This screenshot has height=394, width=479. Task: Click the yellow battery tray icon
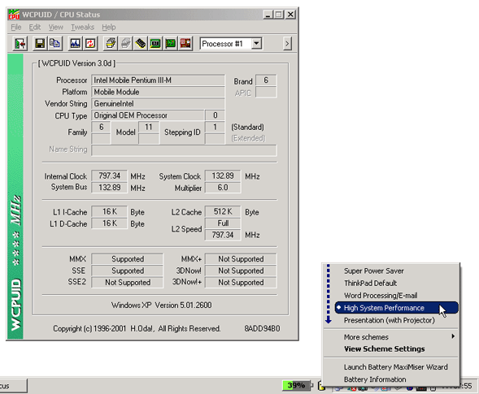pyautogui.click(x=320, y=386)
